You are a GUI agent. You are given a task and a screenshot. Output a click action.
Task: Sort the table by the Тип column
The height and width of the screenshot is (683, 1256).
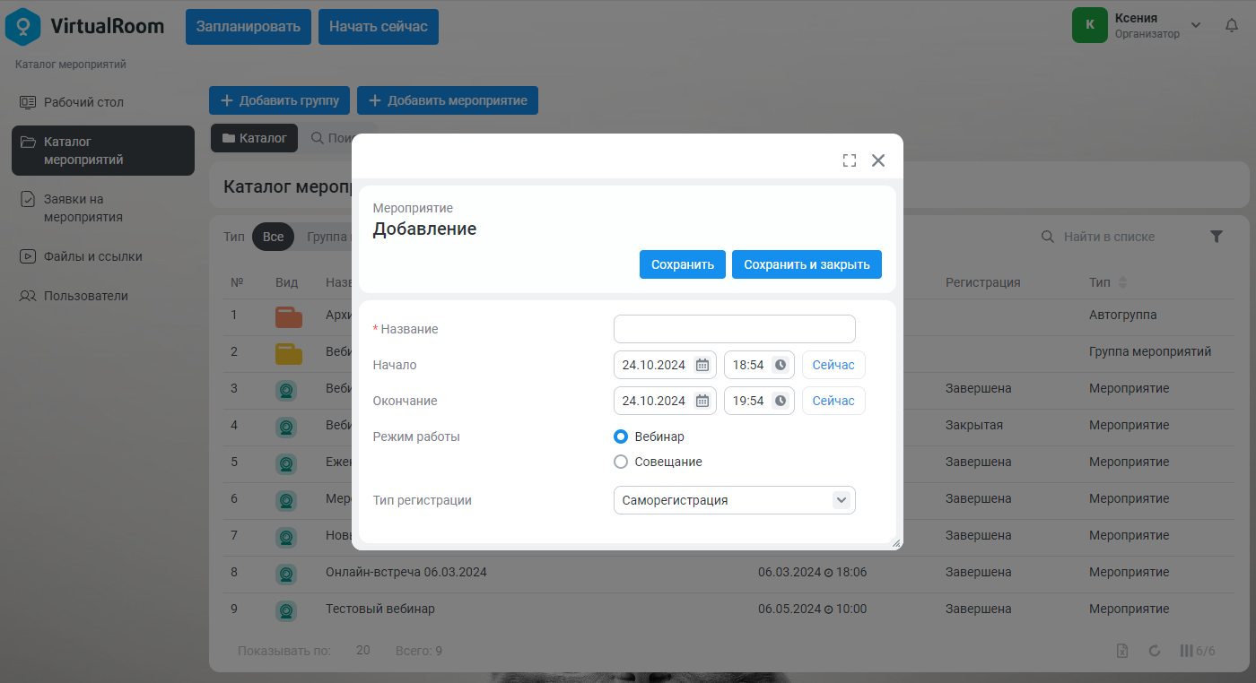1122,282
